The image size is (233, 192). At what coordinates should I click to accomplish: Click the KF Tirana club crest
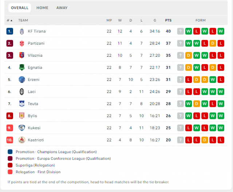22,31
